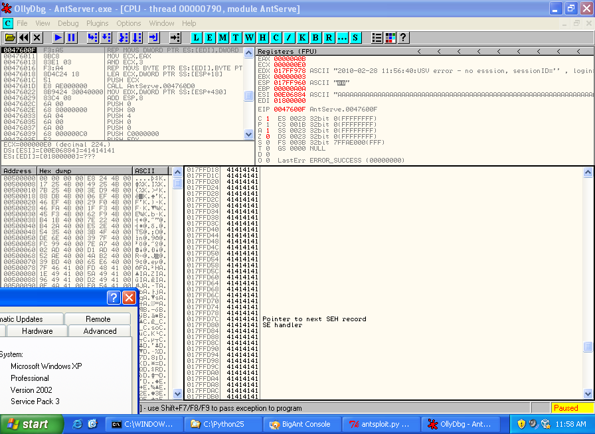Image resolution: width=595 pixels, height=434 pixels.
Task: Click the question mark Help toolbar icon
Action: tap(403, 38)
